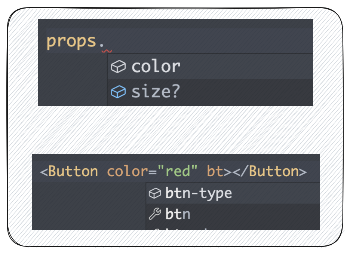This screenshot has width=350, height=254.
Task: Click the empty area right of color suggestion
Action: point(247,67)
